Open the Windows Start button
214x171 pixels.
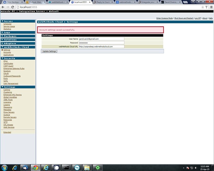[4, 168]
